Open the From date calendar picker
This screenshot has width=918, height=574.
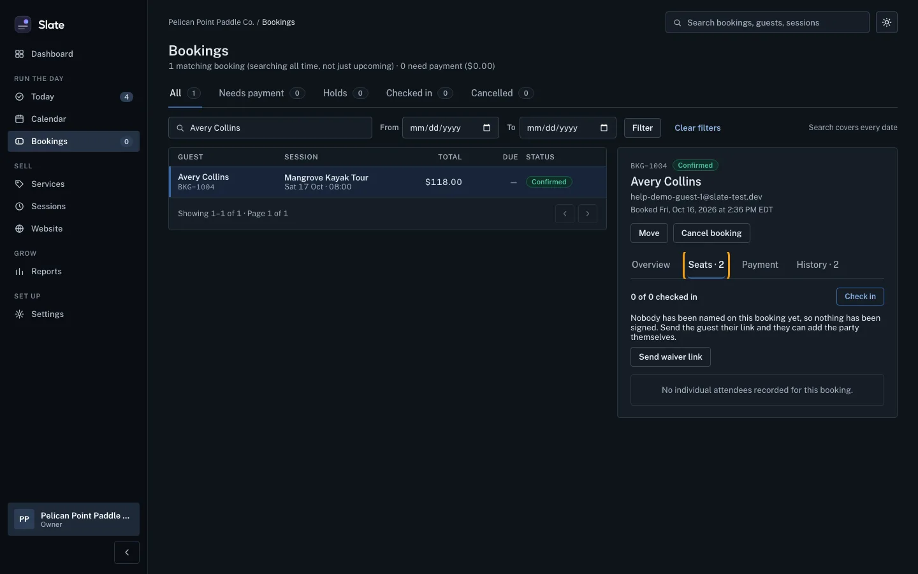[x=486, y=128]
